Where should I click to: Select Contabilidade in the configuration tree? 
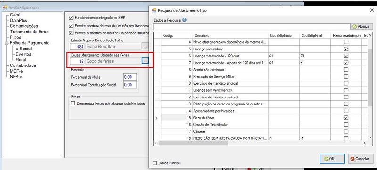click(23, 65)
